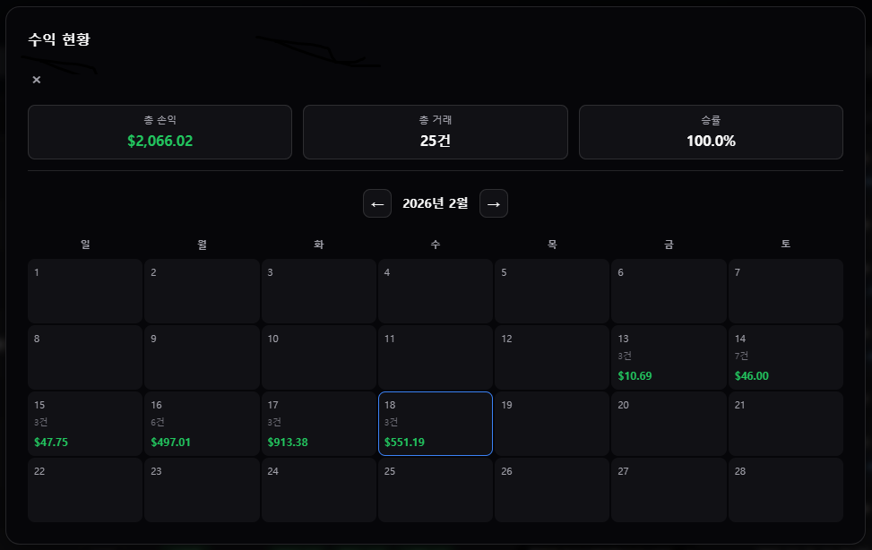Select February 13 cell showing $10.69

point(669,357)
